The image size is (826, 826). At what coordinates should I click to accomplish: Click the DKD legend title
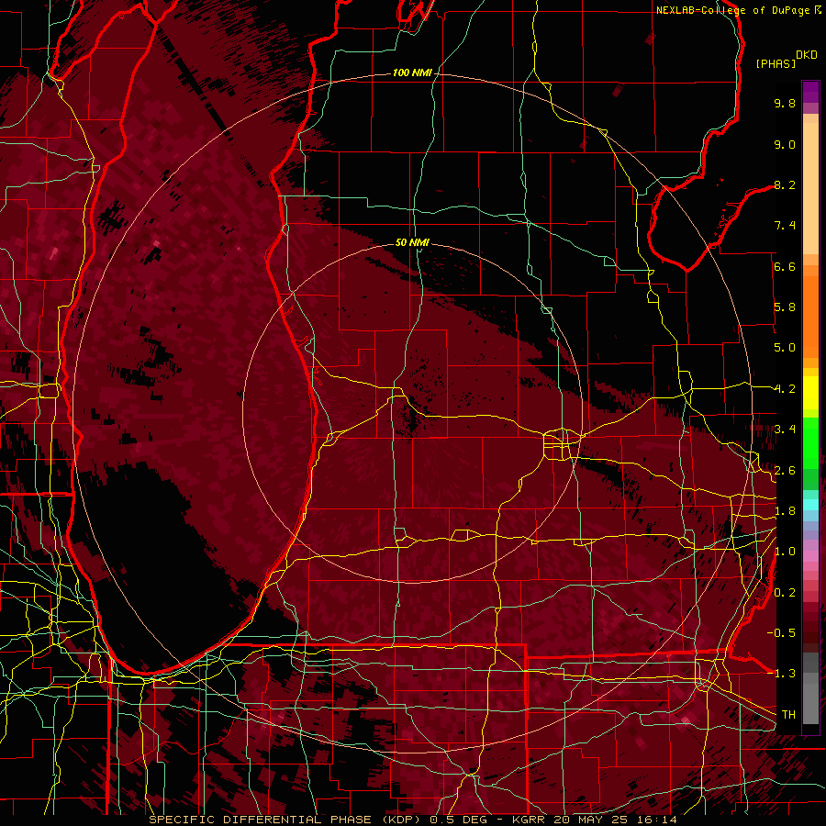point(807,55)
